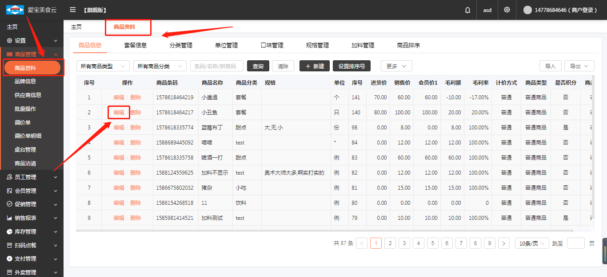Click 编辑 link for 蓝莓布丁 row
Image resolution: width=607 pixels, height=277 pixels.
(x=119, y=128)
